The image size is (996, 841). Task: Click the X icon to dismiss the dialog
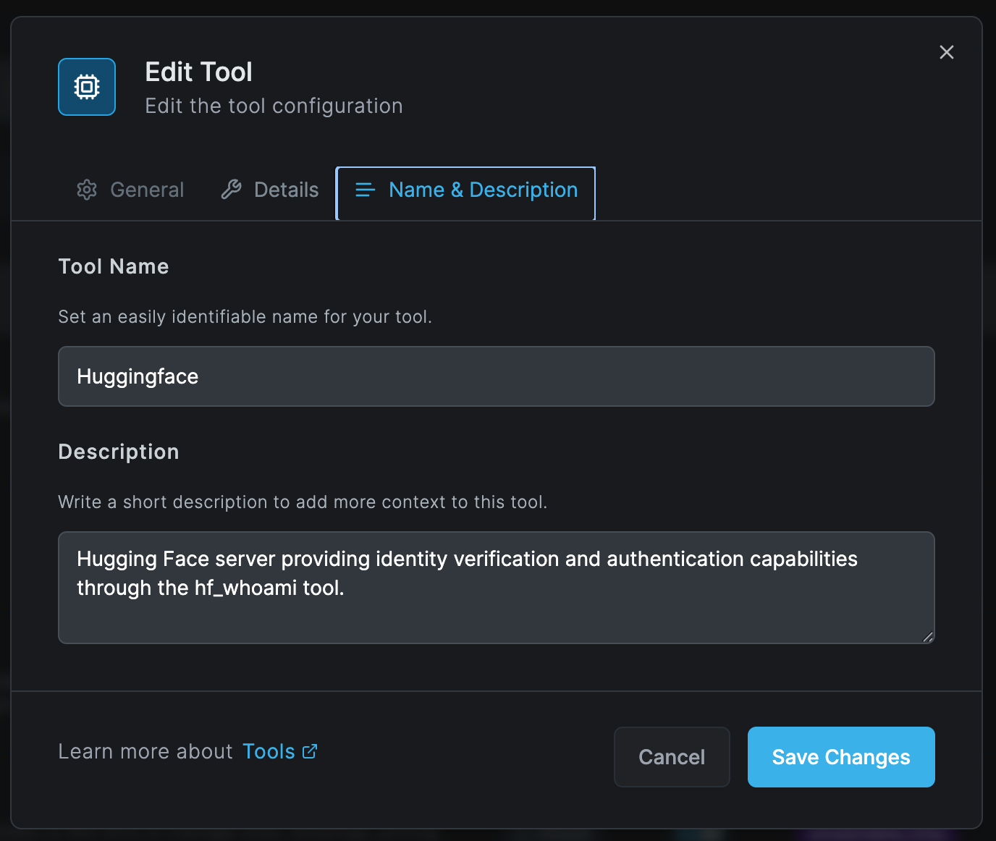[947, 52]
